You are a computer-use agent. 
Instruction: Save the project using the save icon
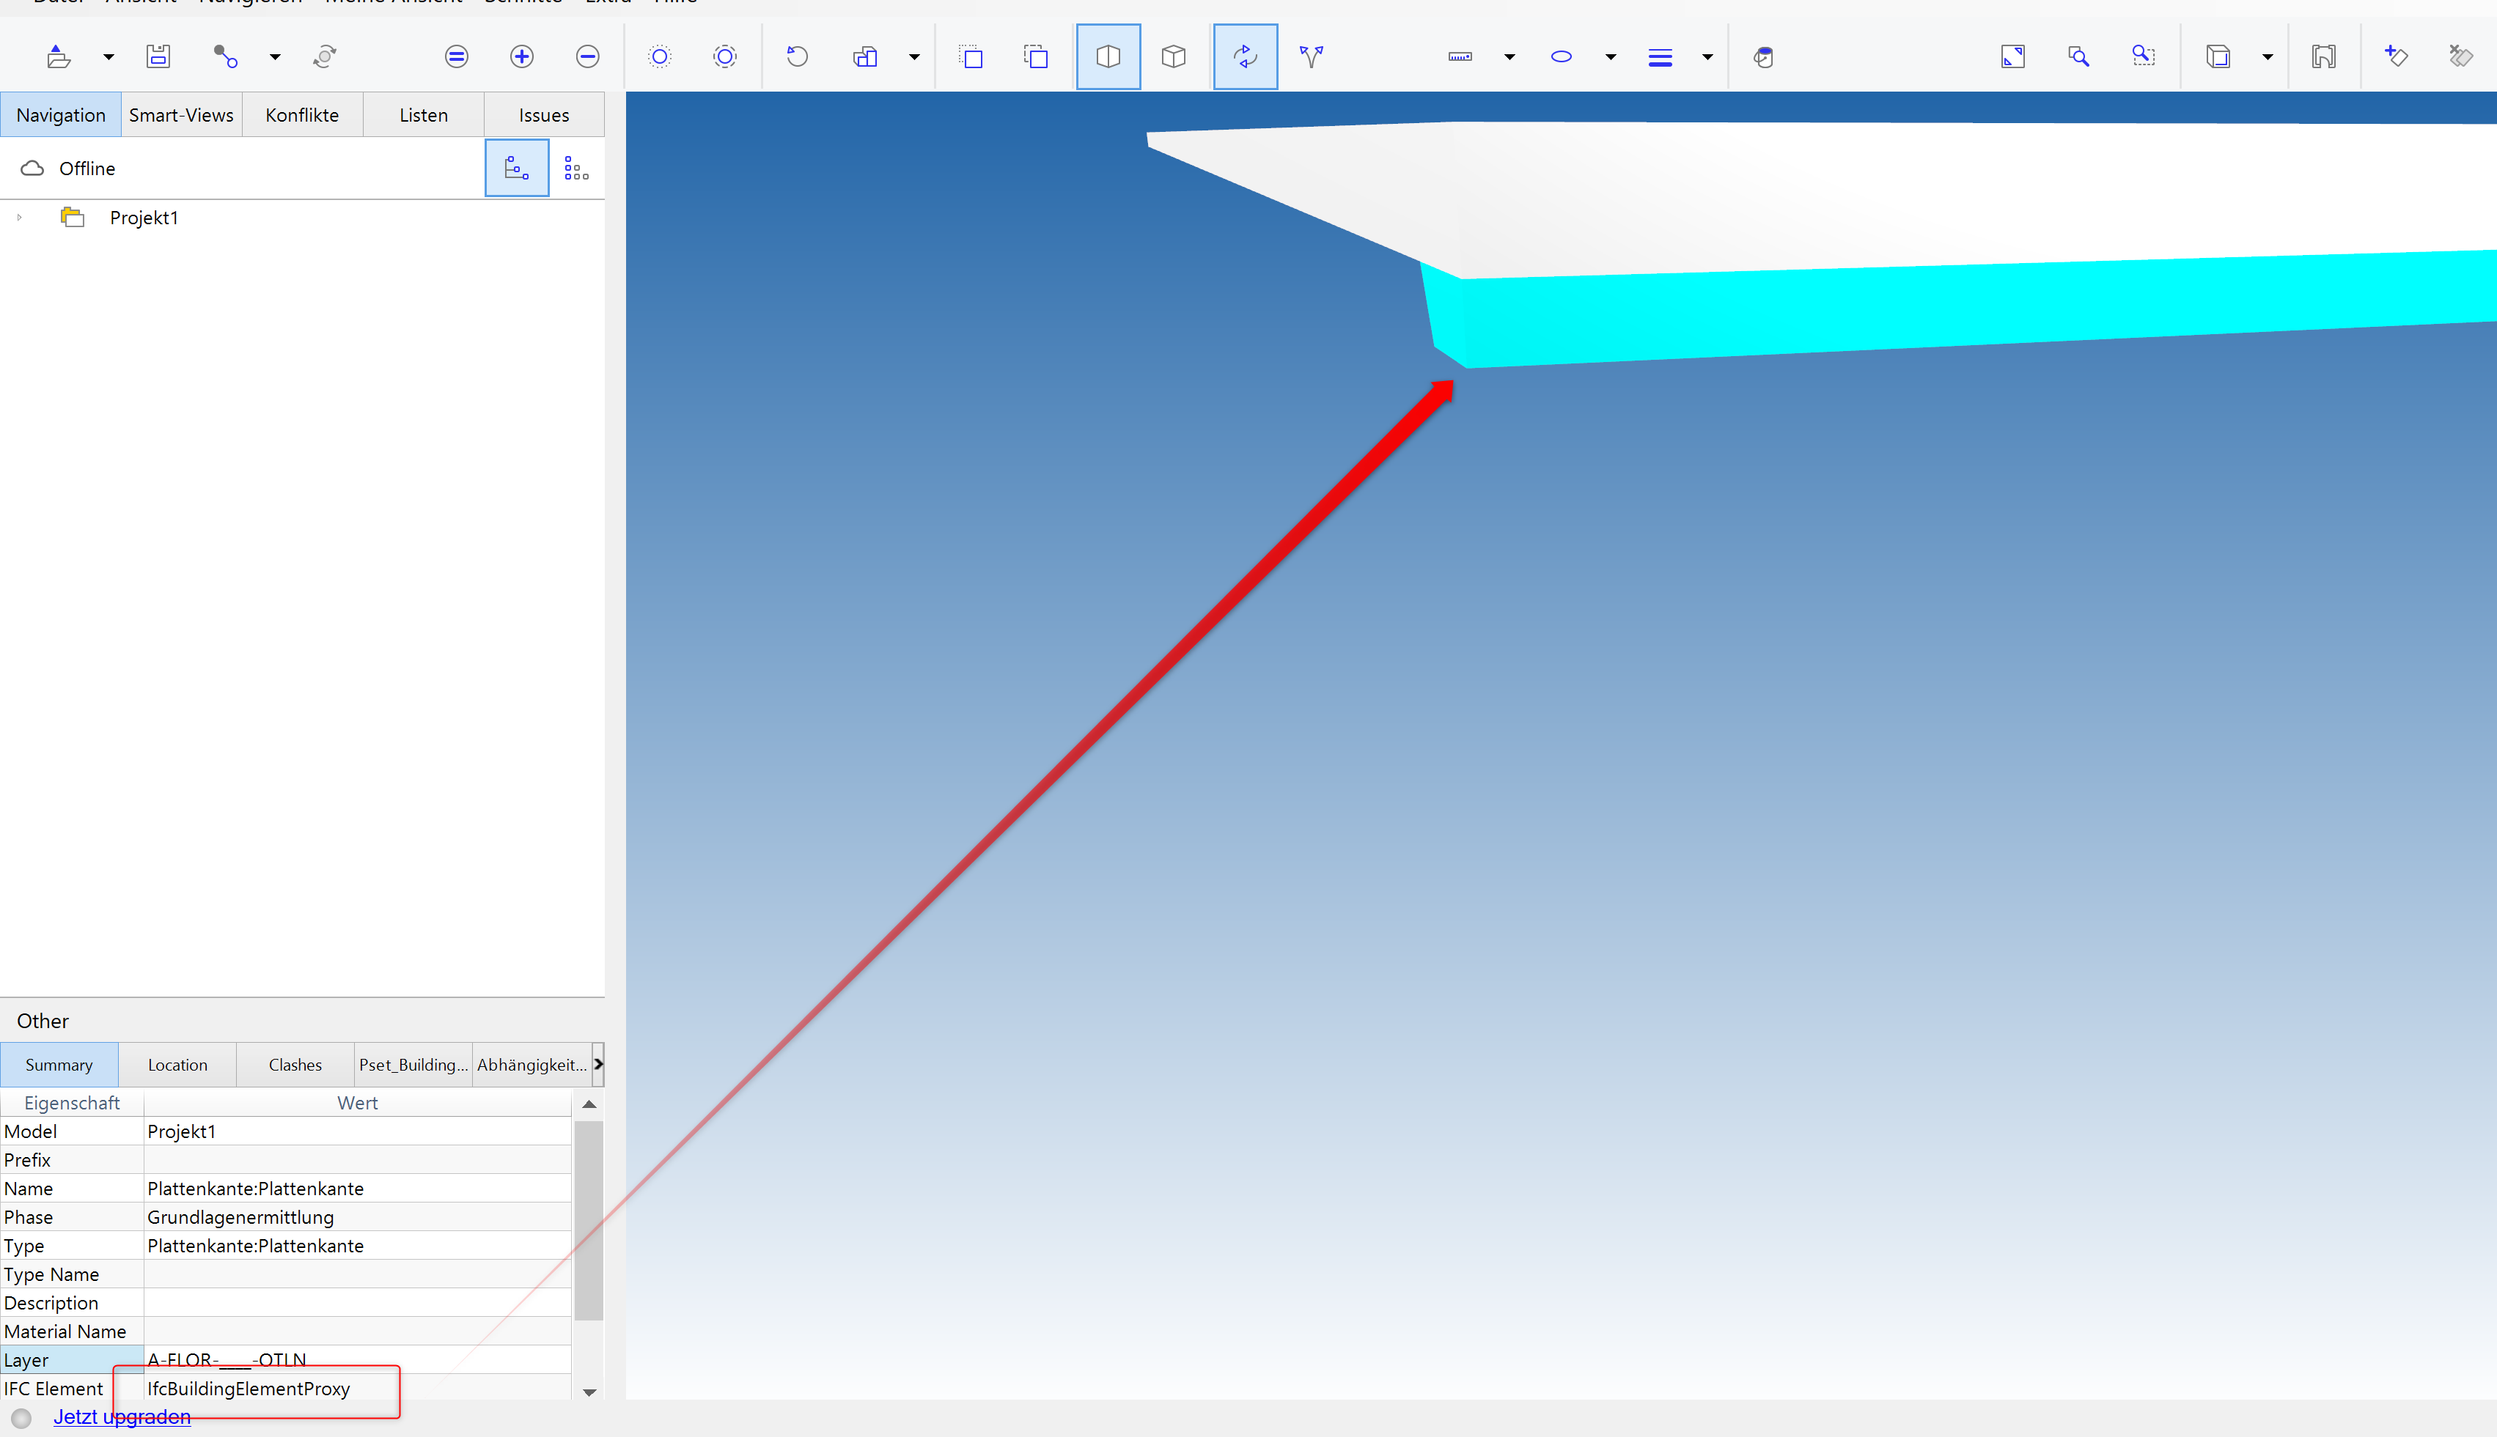pyautogui.click(x=157, y=56)
